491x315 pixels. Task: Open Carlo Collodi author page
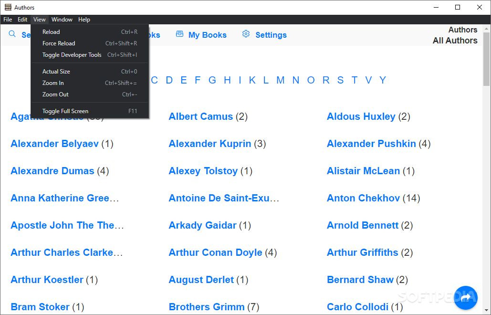coord(357,307)
